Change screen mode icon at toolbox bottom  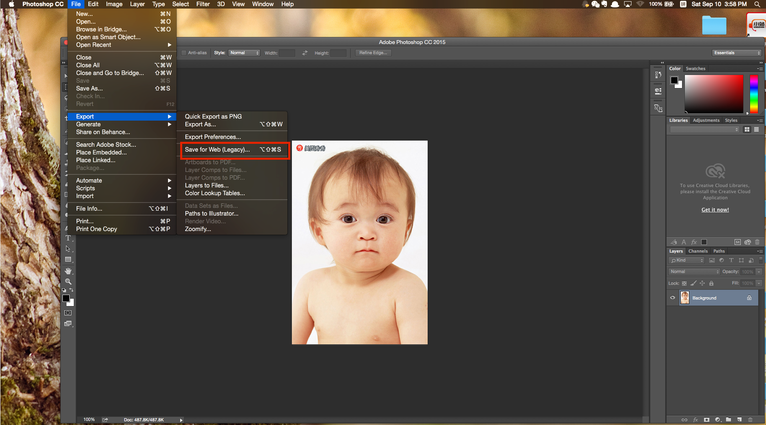coord(68,324)
